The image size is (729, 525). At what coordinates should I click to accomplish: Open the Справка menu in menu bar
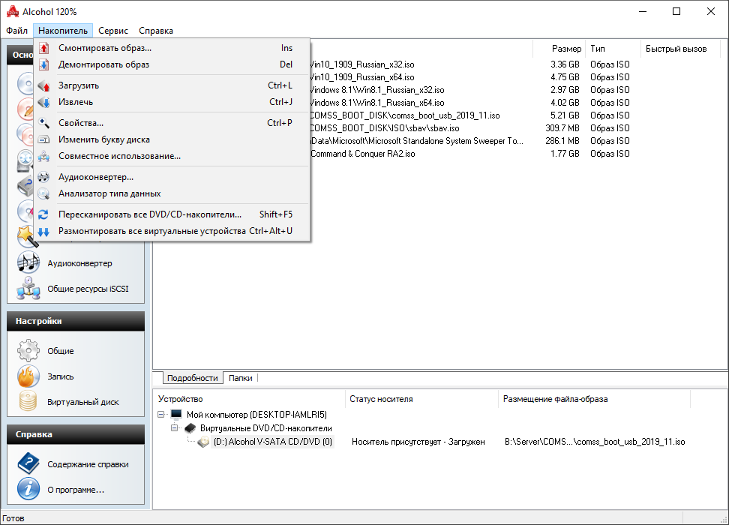(156, 31)
